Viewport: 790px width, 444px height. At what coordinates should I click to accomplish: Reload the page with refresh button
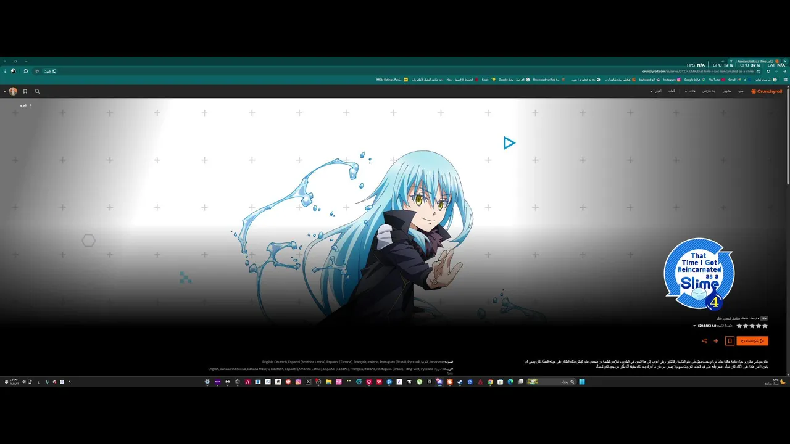click(768, 72)
